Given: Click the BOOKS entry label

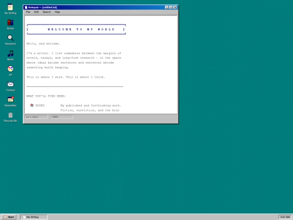Looking at the screenshot, I should point(40,105).
